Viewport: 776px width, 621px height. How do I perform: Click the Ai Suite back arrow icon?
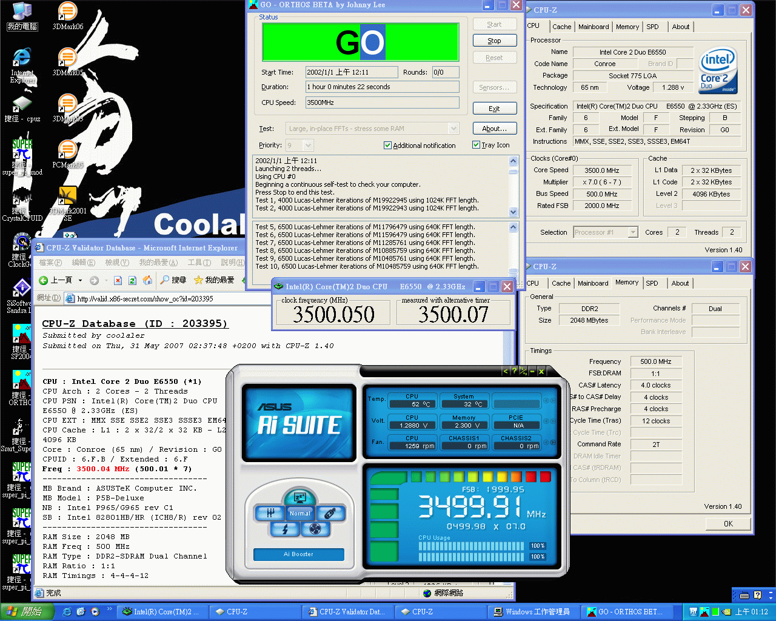(x=506, y=371)
